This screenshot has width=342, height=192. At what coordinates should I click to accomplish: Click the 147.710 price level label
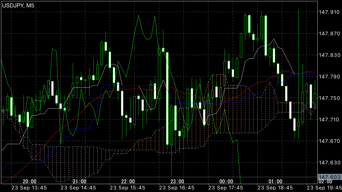tap(329, 120)
